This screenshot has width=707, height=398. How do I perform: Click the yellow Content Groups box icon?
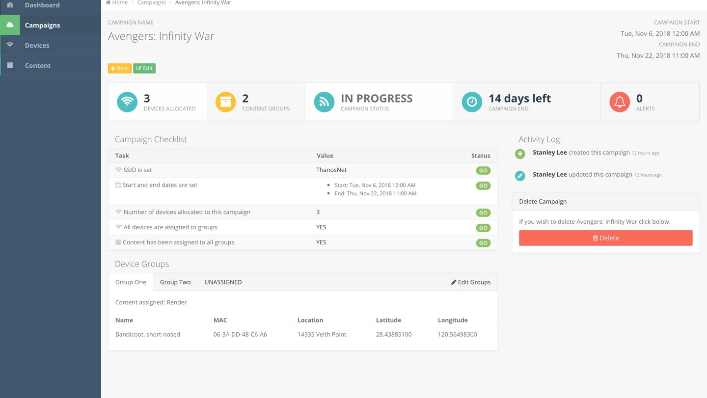coord(226,102)
